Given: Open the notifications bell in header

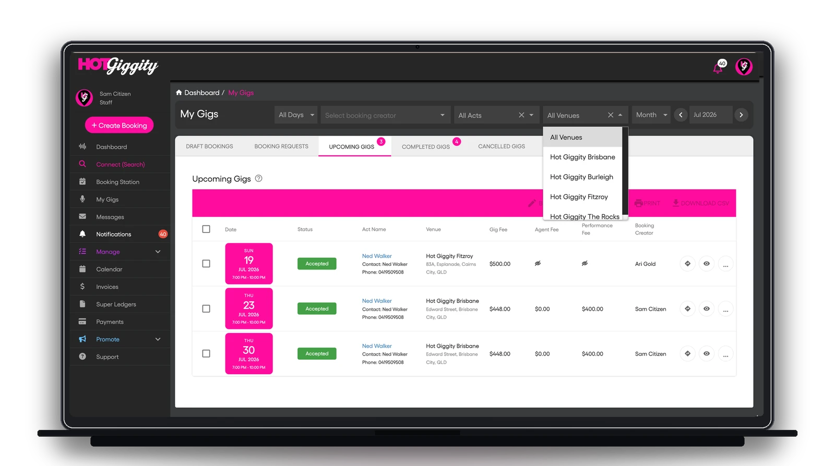Looking at the screenshot, I should pyautogui.click(x=719, y=67).
